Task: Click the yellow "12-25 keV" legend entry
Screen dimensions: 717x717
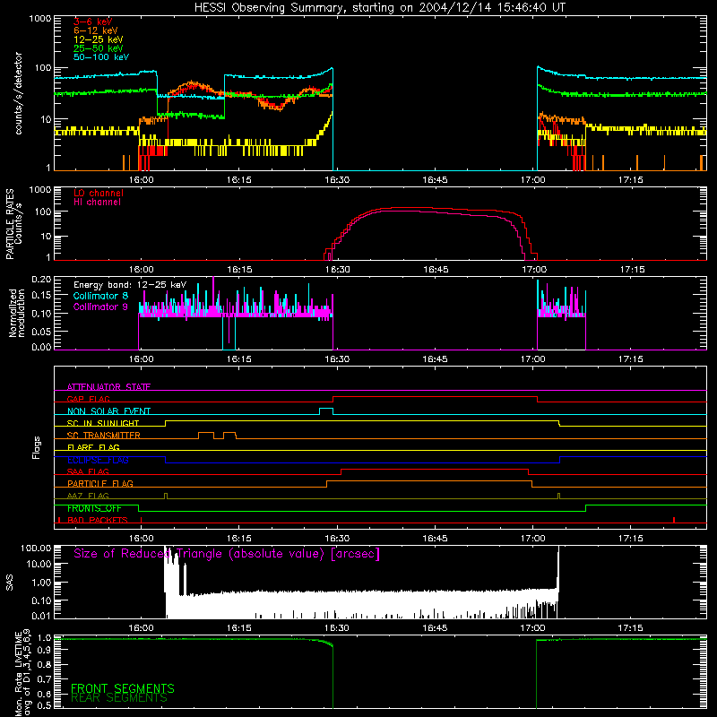Action: point(99,39)
